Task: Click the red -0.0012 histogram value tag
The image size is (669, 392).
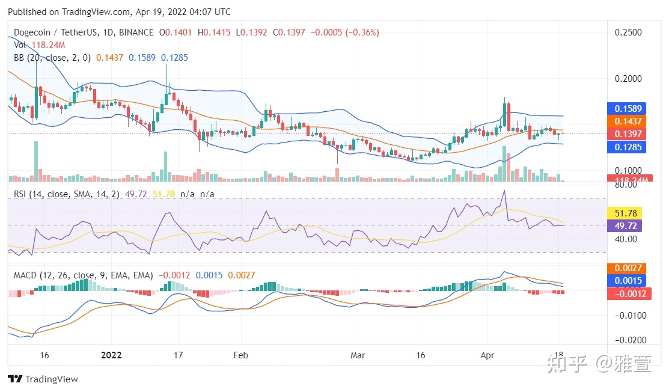Action: point(629,293)
